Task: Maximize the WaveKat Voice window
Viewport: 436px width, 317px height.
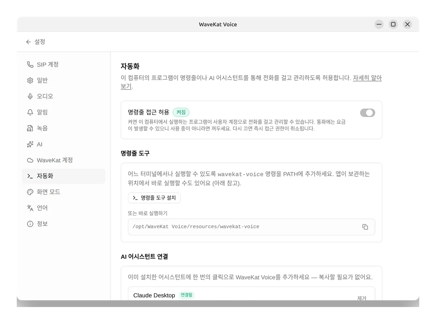Action: click(393, 24)
